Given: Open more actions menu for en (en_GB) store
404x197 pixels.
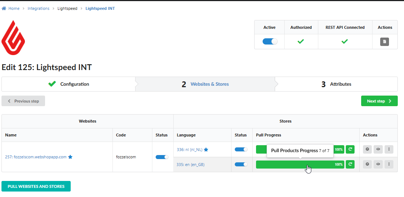Looking at the screenshot, I should click(389, 165).
